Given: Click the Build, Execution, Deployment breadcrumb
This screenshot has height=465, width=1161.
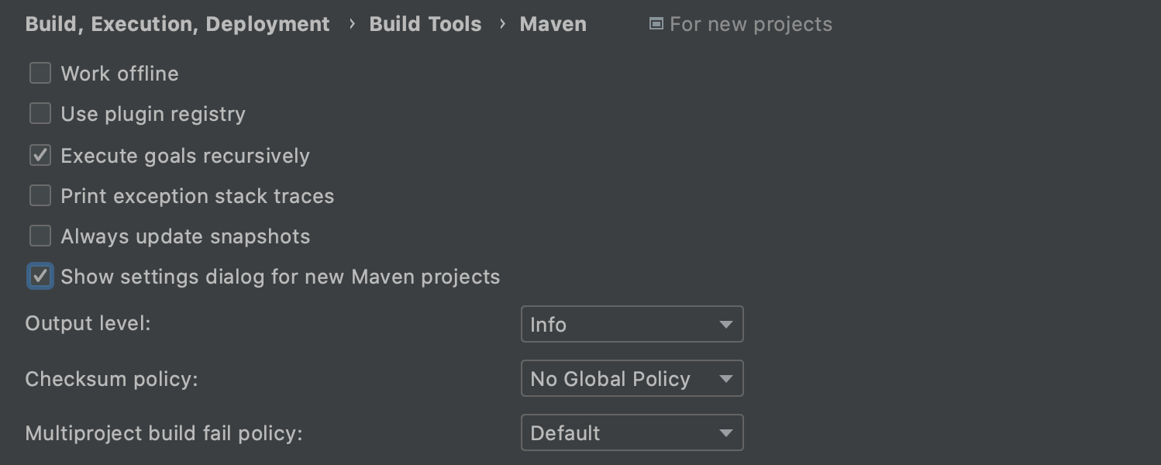Looking at the screenshot, I should point(177,24).
